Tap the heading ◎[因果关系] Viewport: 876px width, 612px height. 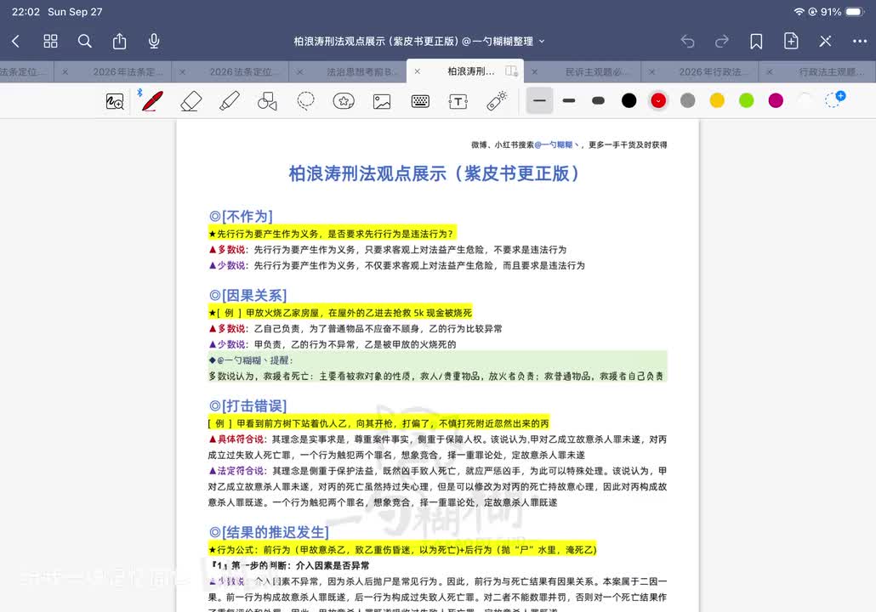pyautogui.click(x=247, y=296)
